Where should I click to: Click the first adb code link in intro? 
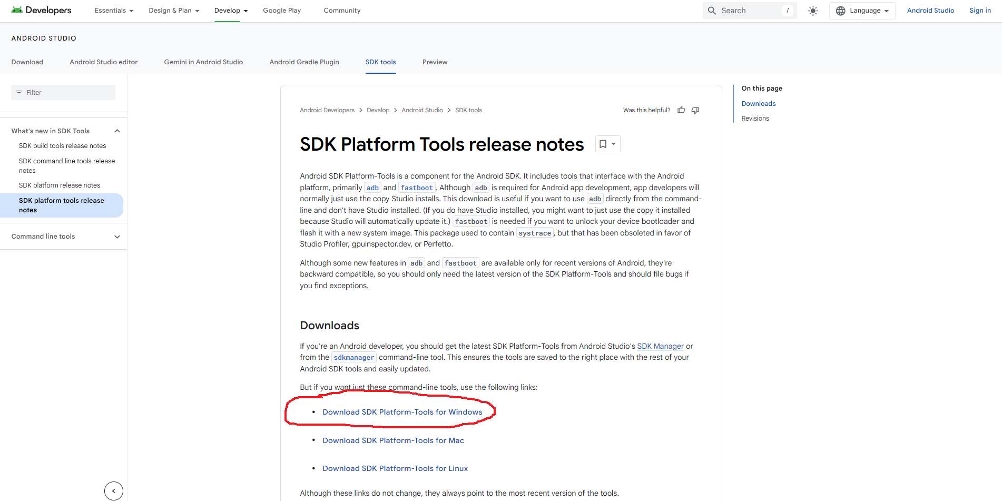pos(373,188)
